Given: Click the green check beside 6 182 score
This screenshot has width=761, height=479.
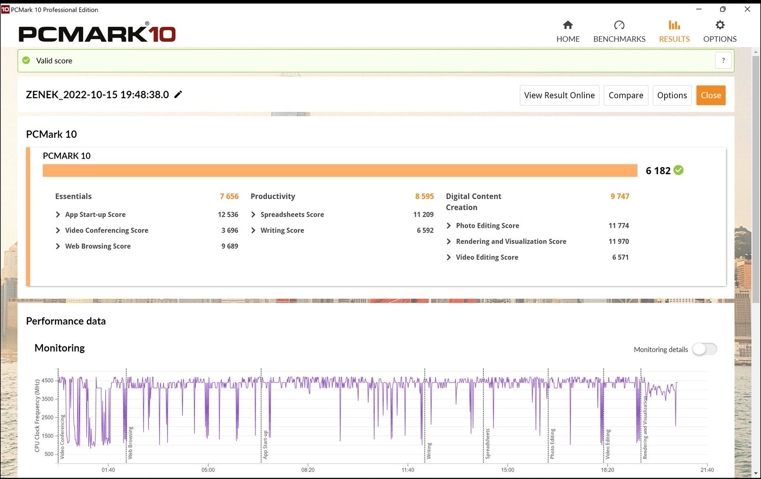Looking at the screenshot, I should point(678,170).
